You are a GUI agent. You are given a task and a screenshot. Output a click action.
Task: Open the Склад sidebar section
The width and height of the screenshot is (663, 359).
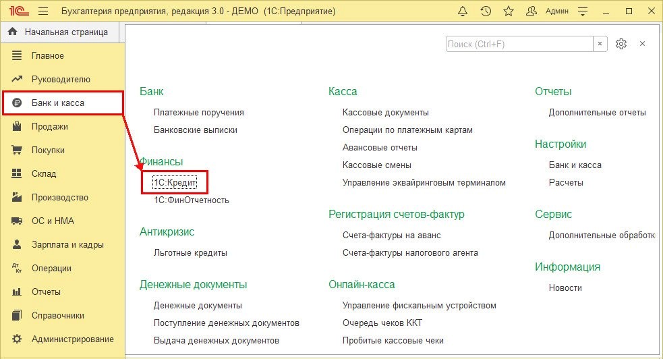(44, 173)
